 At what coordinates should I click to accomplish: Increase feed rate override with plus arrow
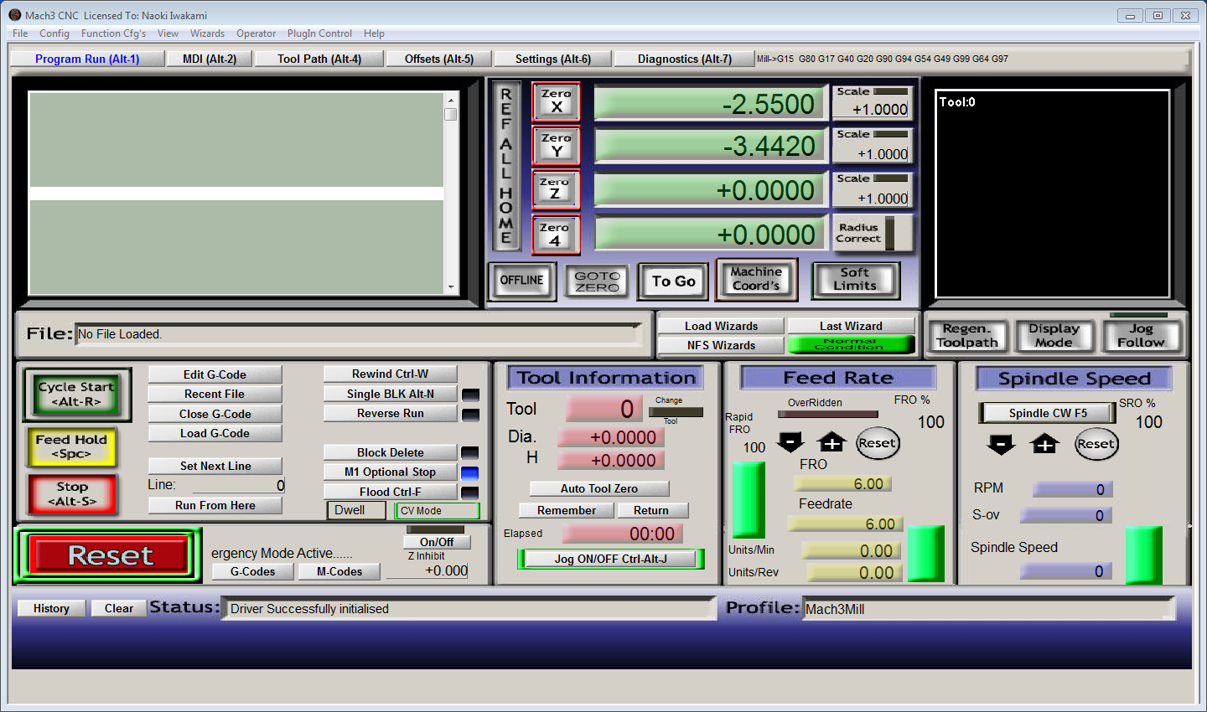click(831, 443)
